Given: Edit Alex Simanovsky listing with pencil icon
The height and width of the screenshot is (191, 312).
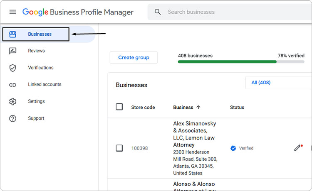Looking at the screenshot, I should tap(297, 148).
